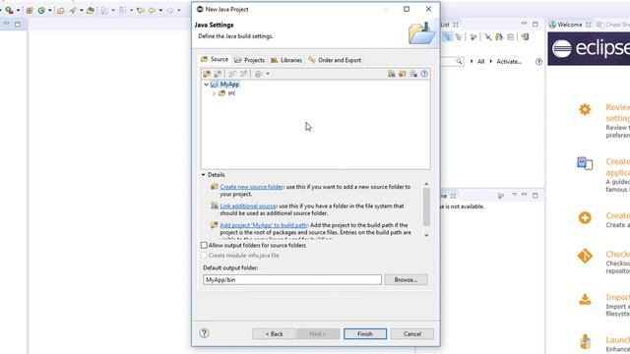
Task: Open dropdown arrow beside gear icon in Source toolbar
Action: (268, 74)
